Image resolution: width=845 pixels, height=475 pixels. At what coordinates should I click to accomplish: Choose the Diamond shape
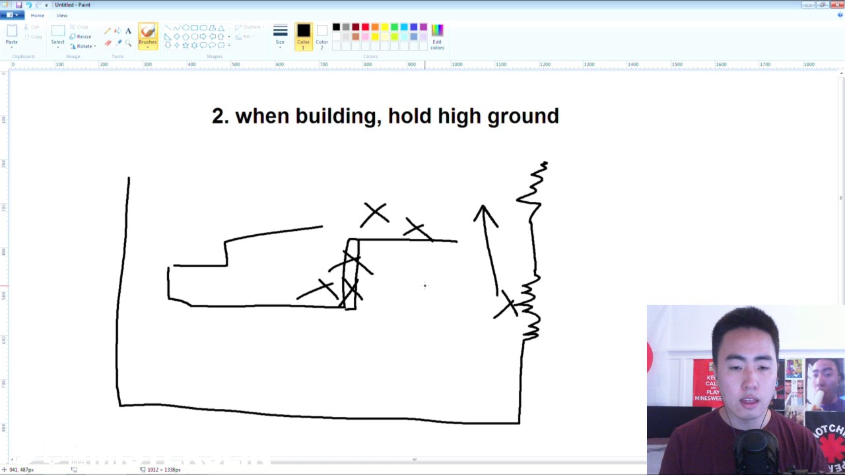176,36
